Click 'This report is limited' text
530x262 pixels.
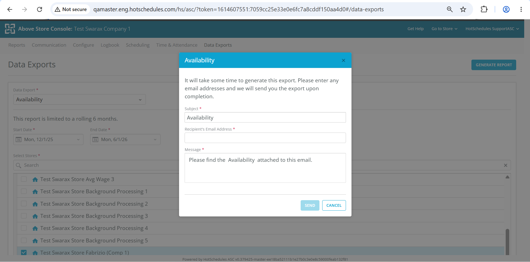[x=65, y=119]
